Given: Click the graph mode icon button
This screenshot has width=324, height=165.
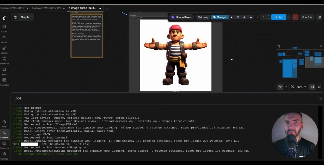Looking at the screenshot, I should [15, 17].
